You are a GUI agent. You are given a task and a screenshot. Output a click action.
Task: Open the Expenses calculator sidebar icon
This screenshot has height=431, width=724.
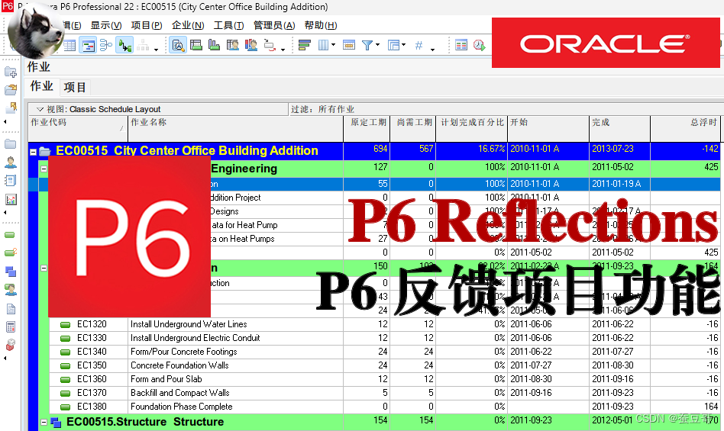[10, 326]
